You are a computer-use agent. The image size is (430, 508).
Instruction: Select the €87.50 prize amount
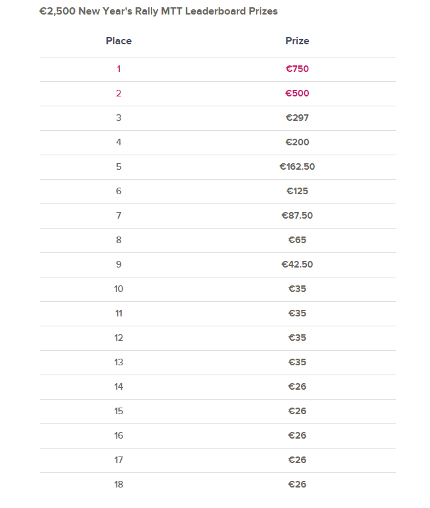297,215
